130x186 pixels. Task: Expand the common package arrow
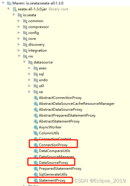[19, 21]
